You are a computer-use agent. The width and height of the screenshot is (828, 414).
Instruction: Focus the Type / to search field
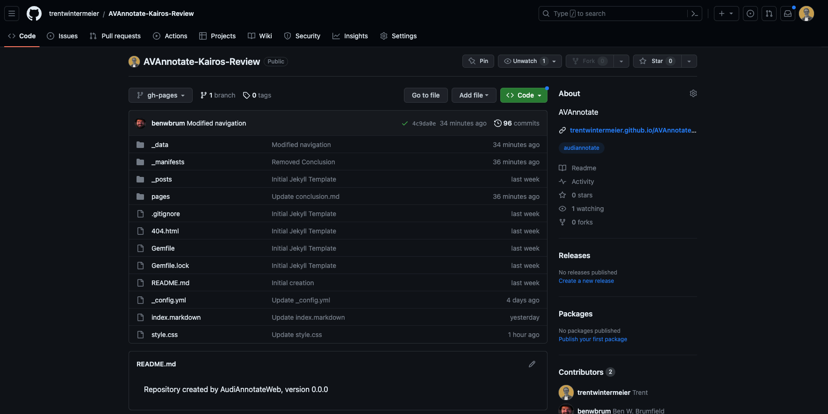coord(620,14)
